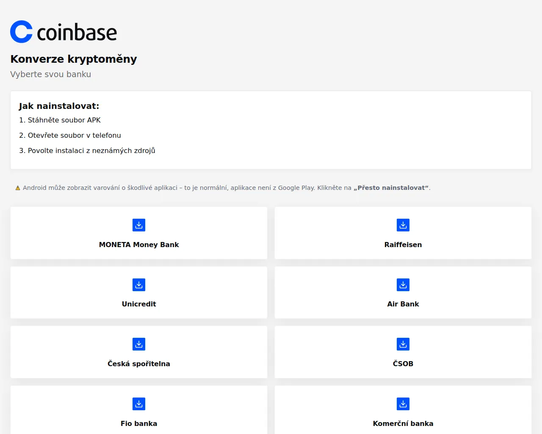Select the Air Bank label
Image resolution: width=542 pixels, height=434 pixels.
pos(403,304)
